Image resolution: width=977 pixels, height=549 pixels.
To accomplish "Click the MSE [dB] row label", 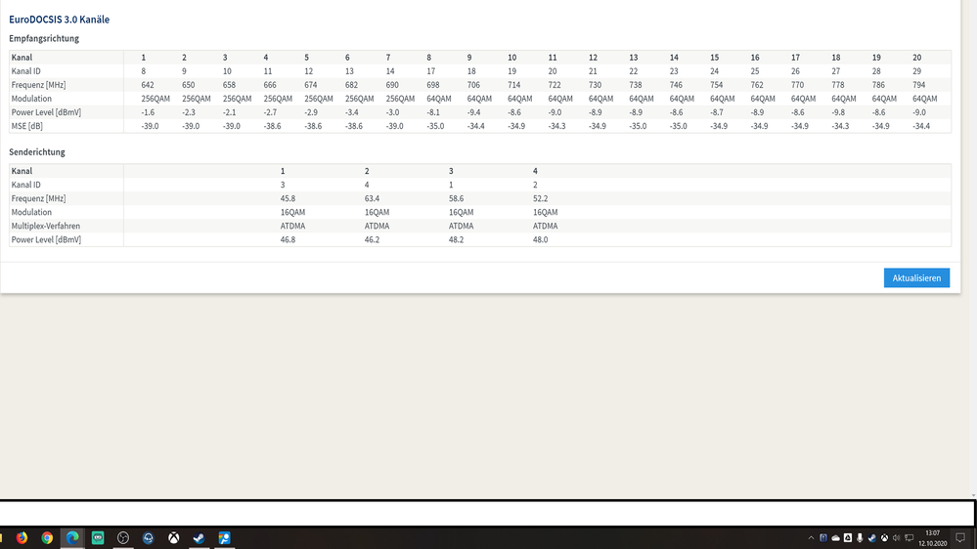I will click(26, 126).
